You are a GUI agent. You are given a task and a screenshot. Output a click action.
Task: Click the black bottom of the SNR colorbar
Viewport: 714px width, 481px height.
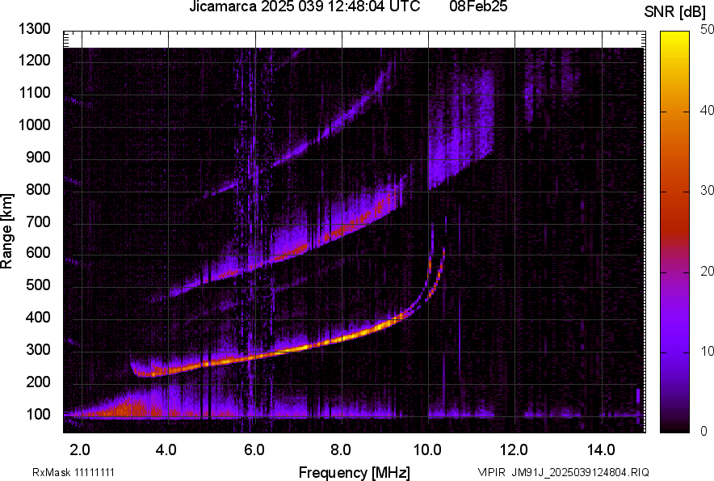(x=674, y=428)
